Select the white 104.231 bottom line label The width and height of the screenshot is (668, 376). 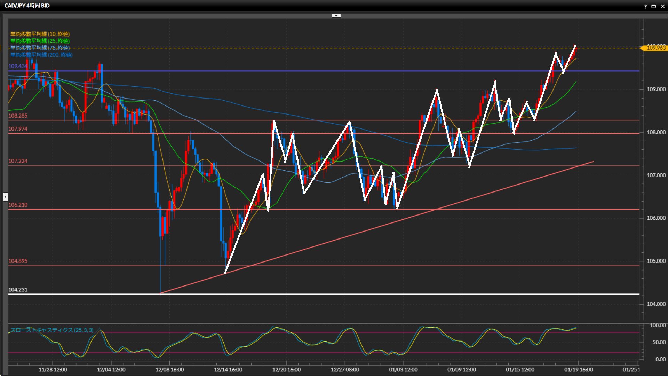(x=18, y=290)
